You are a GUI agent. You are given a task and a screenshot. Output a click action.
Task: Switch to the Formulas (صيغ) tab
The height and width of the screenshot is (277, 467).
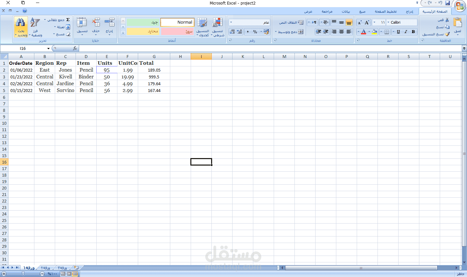tap(362, 12)
